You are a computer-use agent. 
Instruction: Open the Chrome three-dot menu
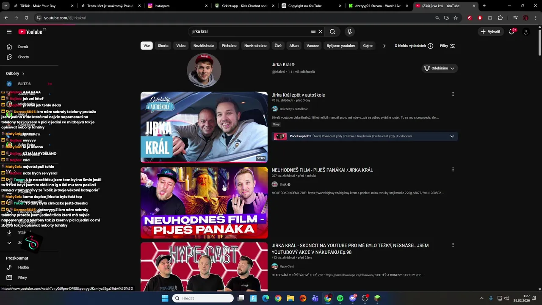(535, 18)
